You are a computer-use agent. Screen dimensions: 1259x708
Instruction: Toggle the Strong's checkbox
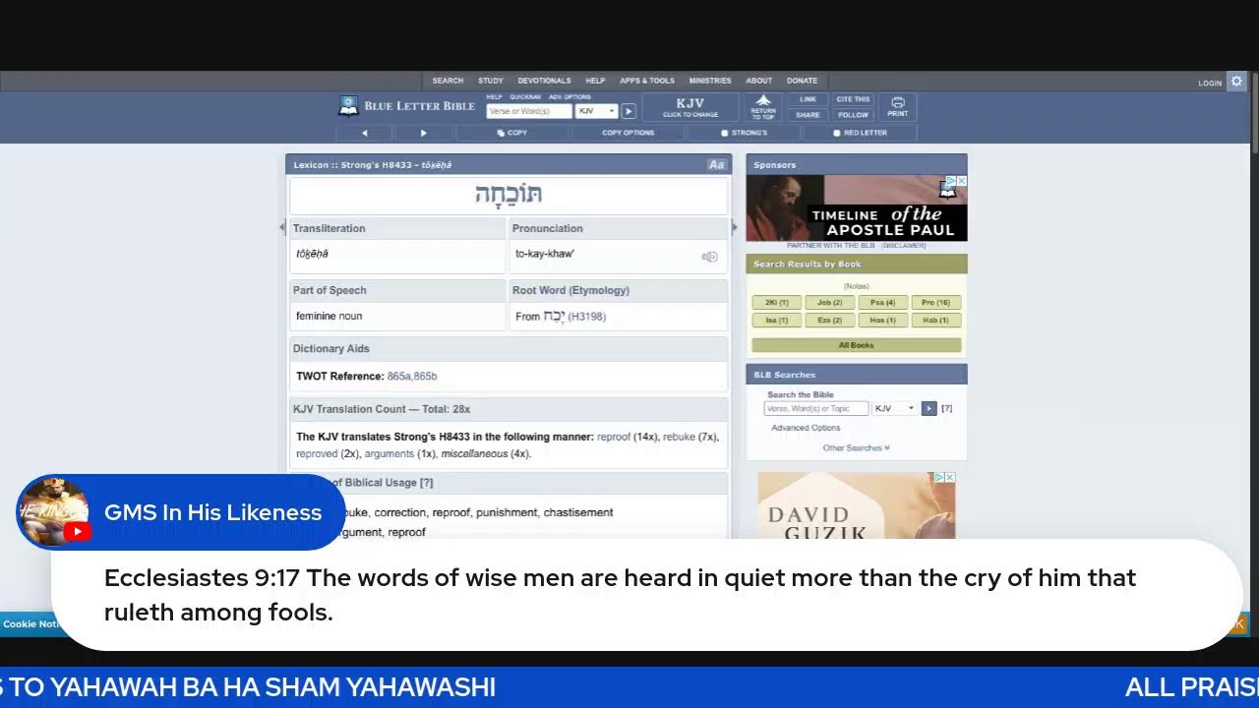click(x=725, y=133)
